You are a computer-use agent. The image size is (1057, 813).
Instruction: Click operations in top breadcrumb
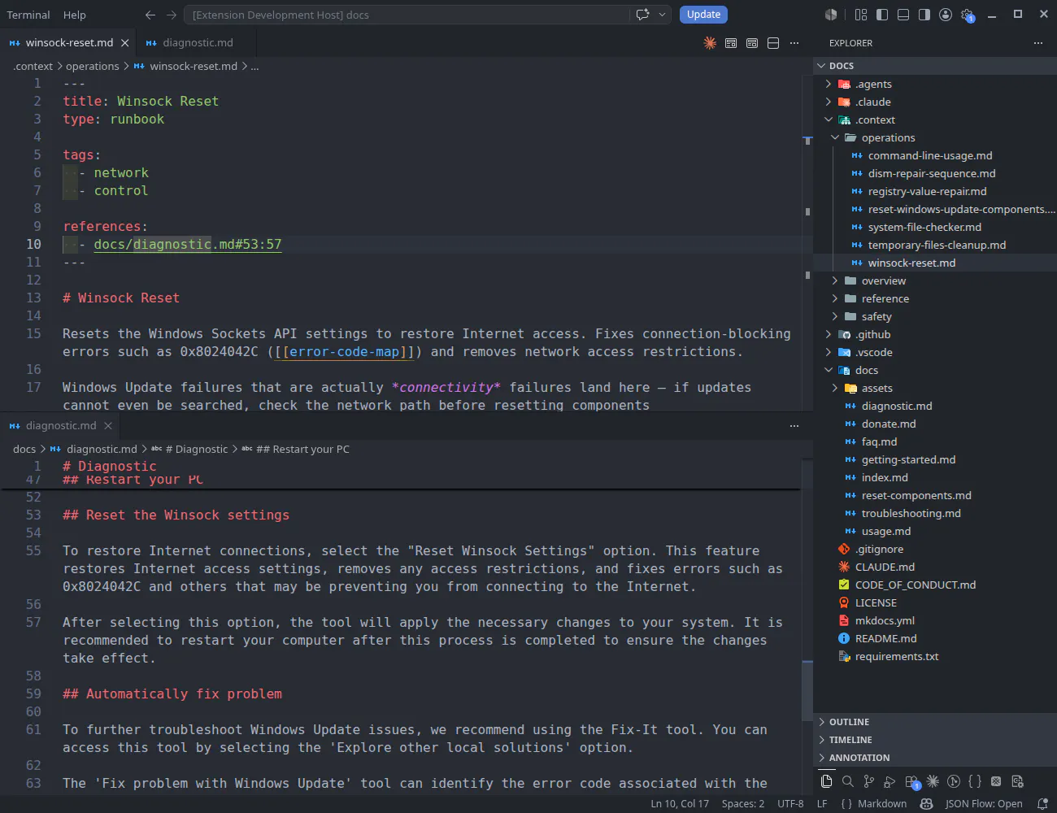92,66
